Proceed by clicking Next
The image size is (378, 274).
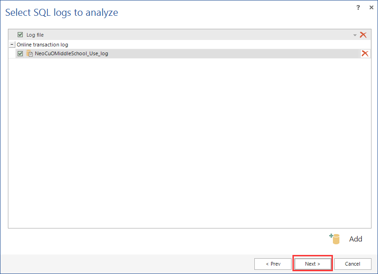(x=312, y=263)
